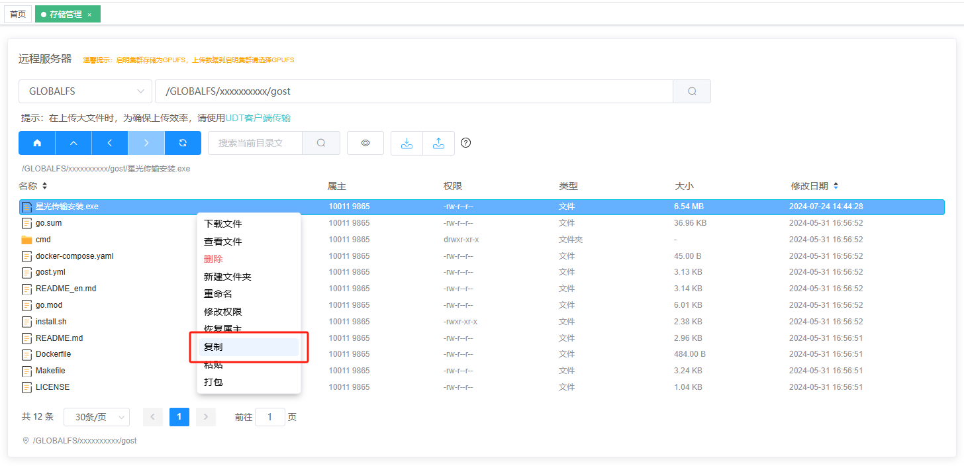Choose 查看文件 from context menu
This screenshot has height=466, width=964.
tap(249, 242)
